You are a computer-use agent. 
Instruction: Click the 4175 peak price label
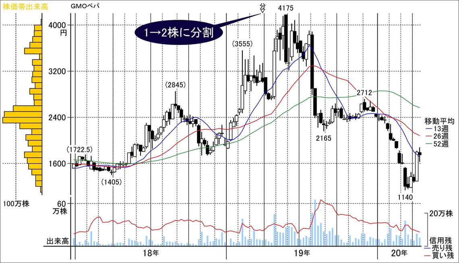pos(285,8)
